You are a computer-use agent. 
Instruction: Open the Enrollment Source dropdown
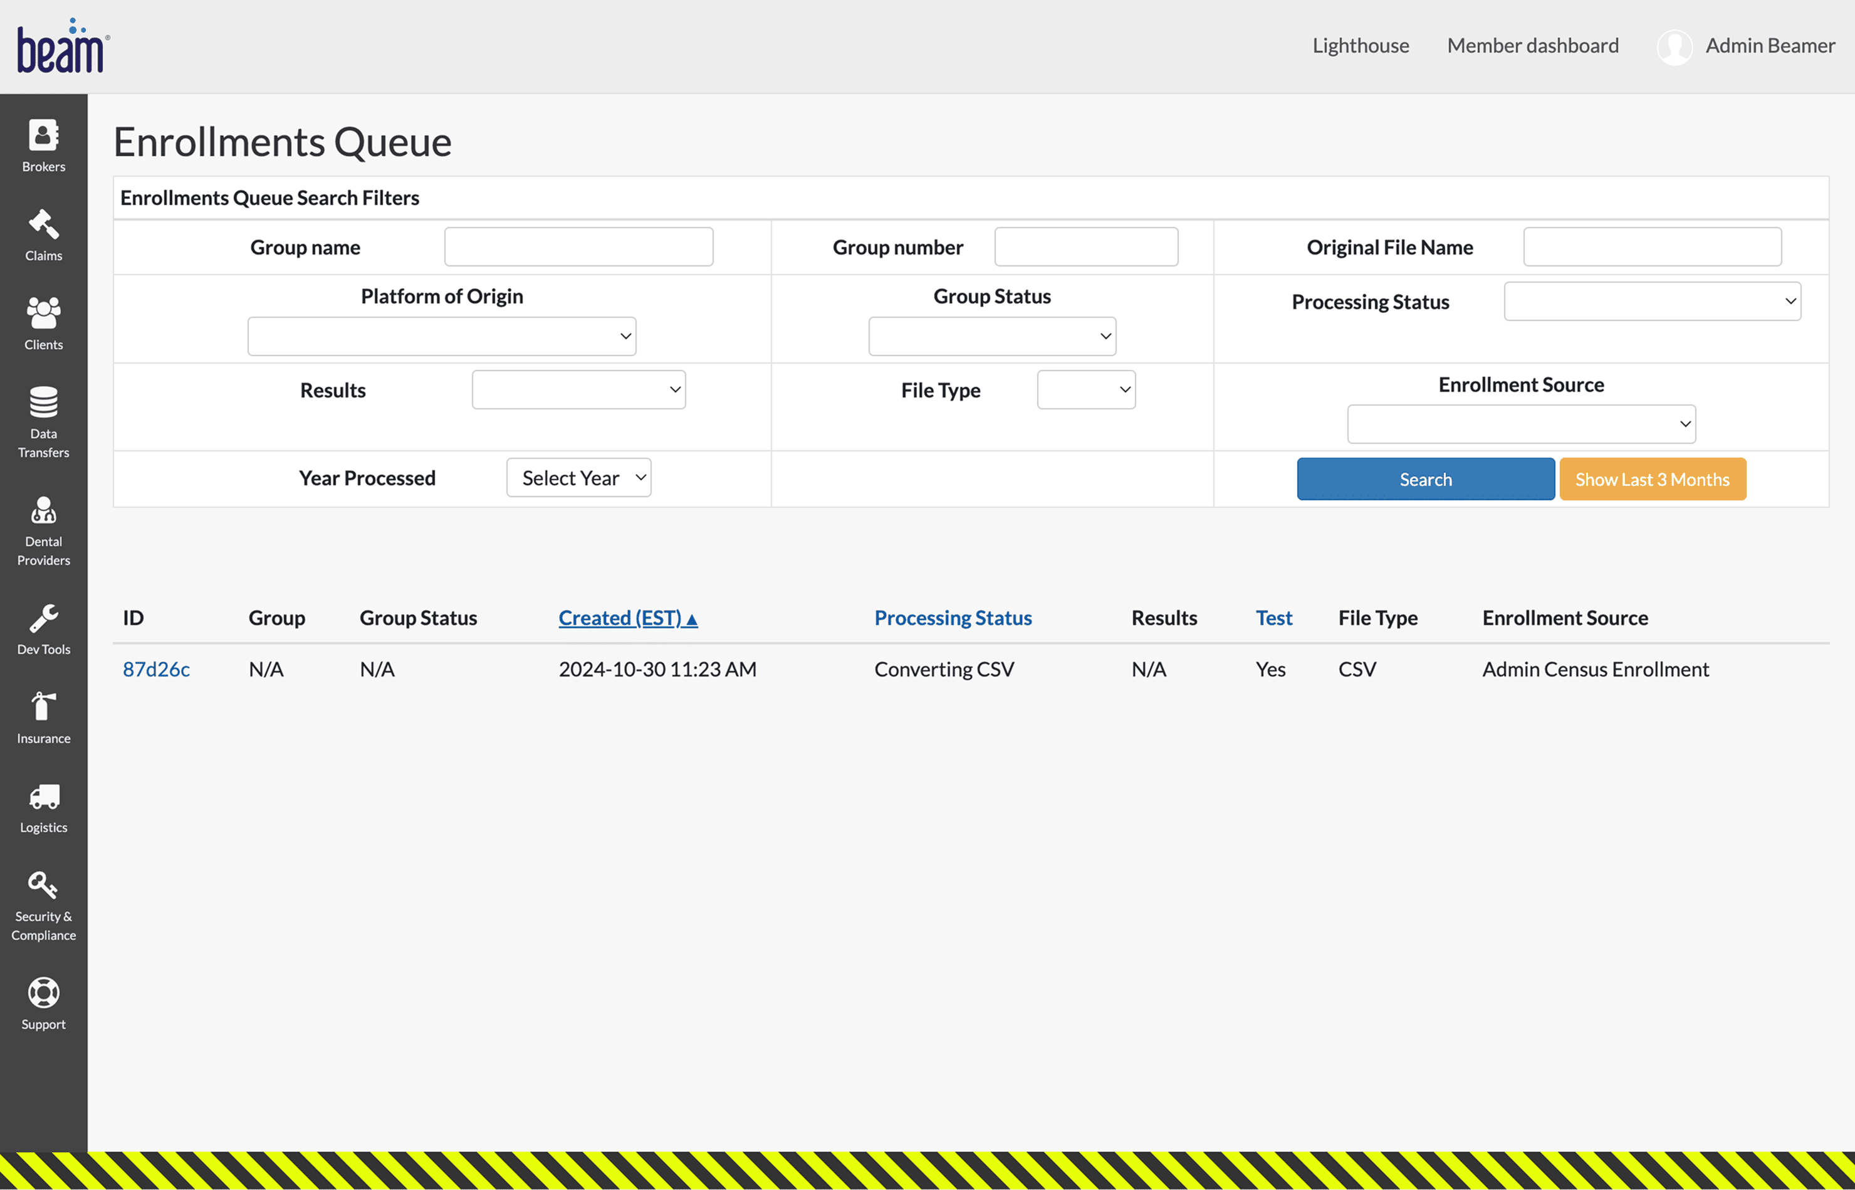[x=1520, y=423]
